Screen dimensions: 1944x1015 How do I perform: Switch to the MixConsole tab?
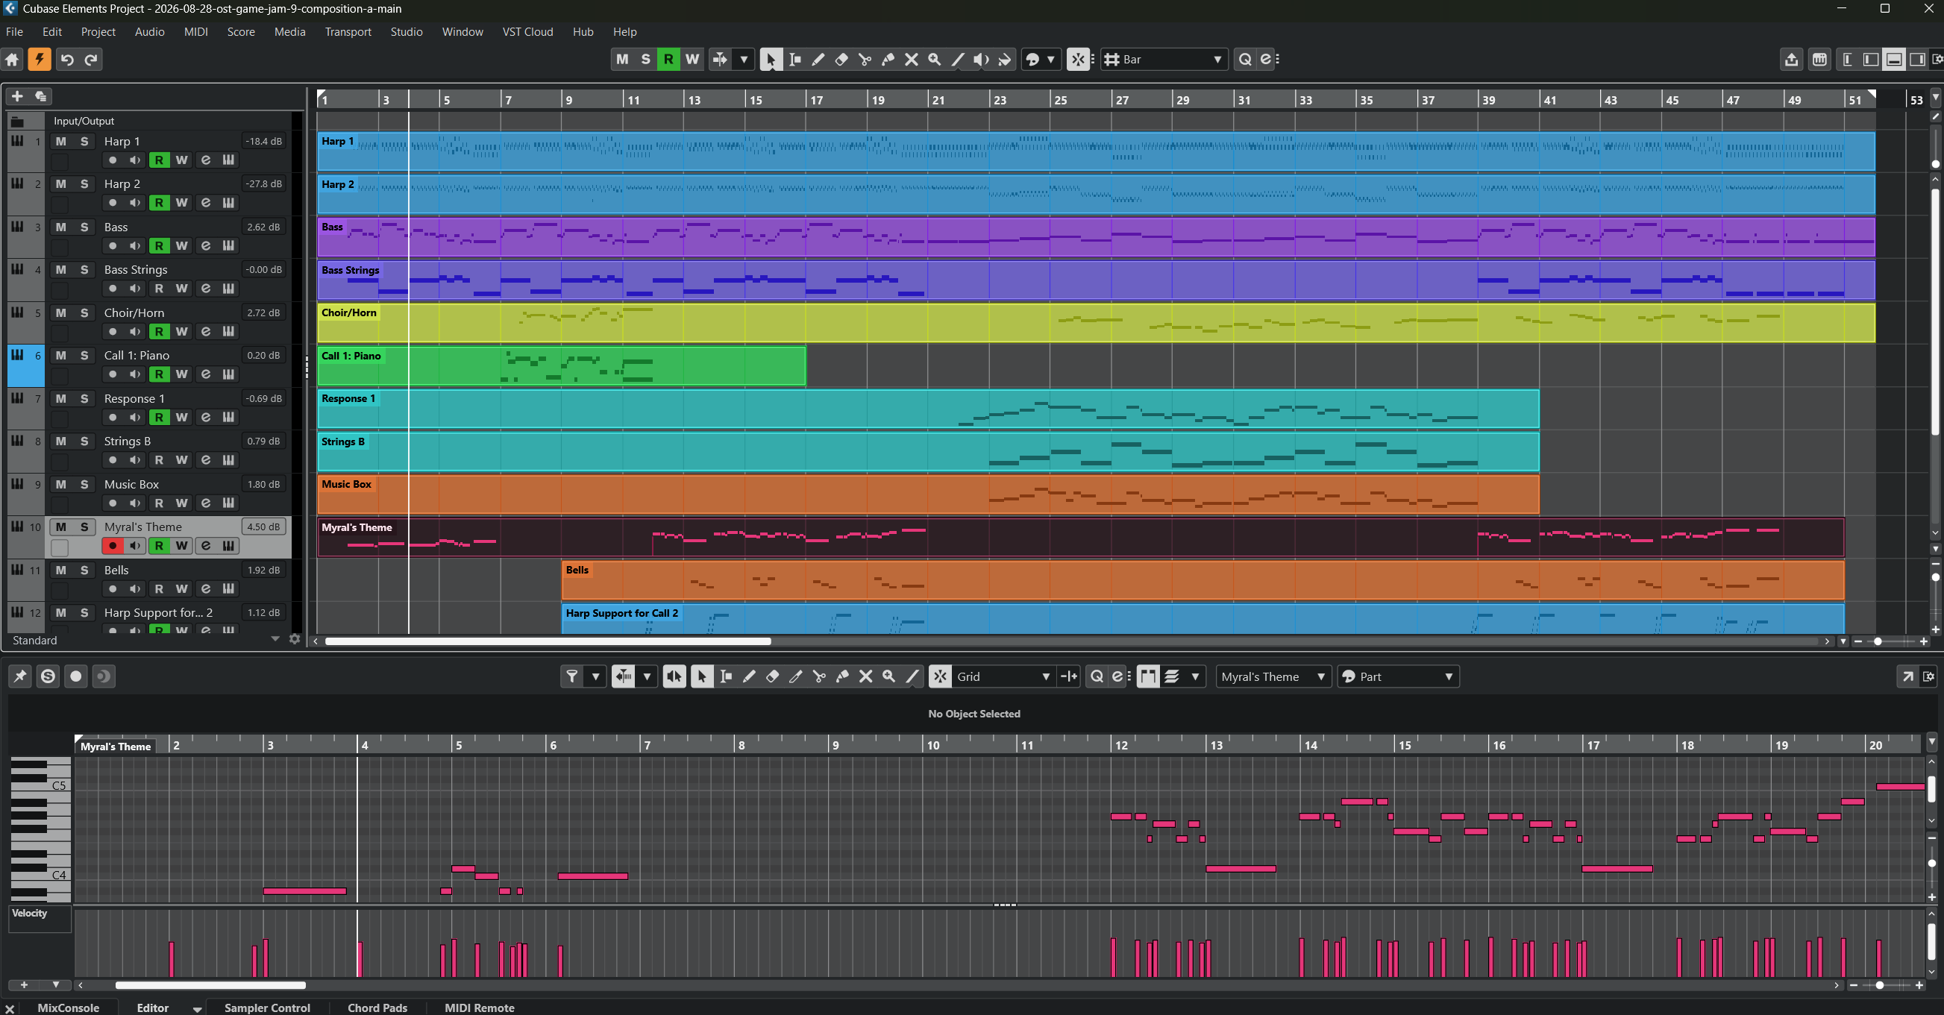coord(69,1008)
